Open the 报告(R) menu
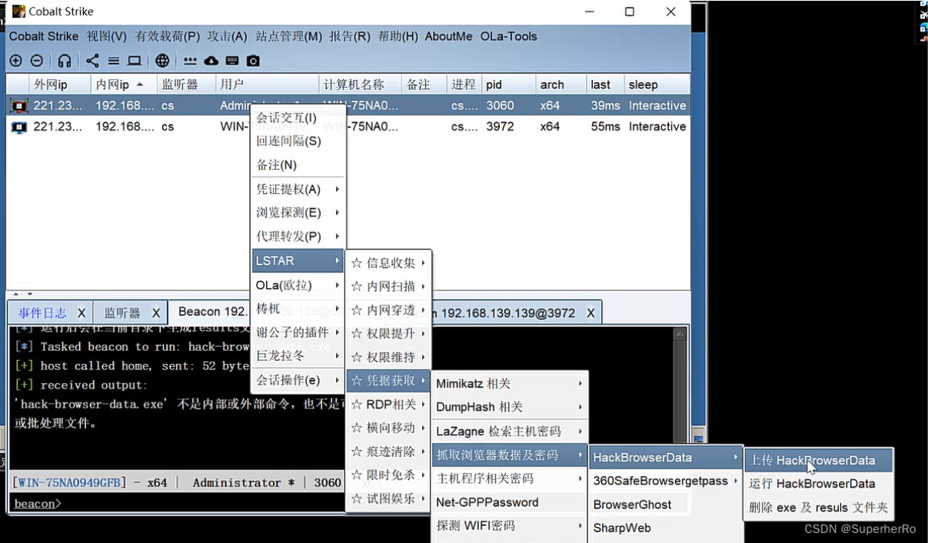The width and height of the screenshot is (928, 543). [350, 36]
